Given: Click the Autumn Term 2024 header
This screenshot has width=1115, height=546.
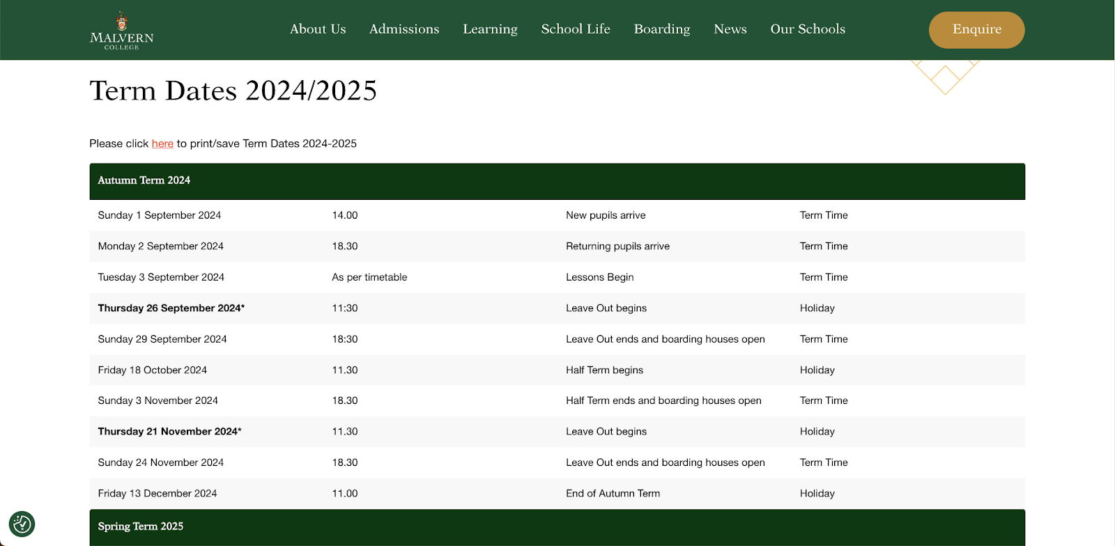Looking at the screenshot, I should [557, 181].
